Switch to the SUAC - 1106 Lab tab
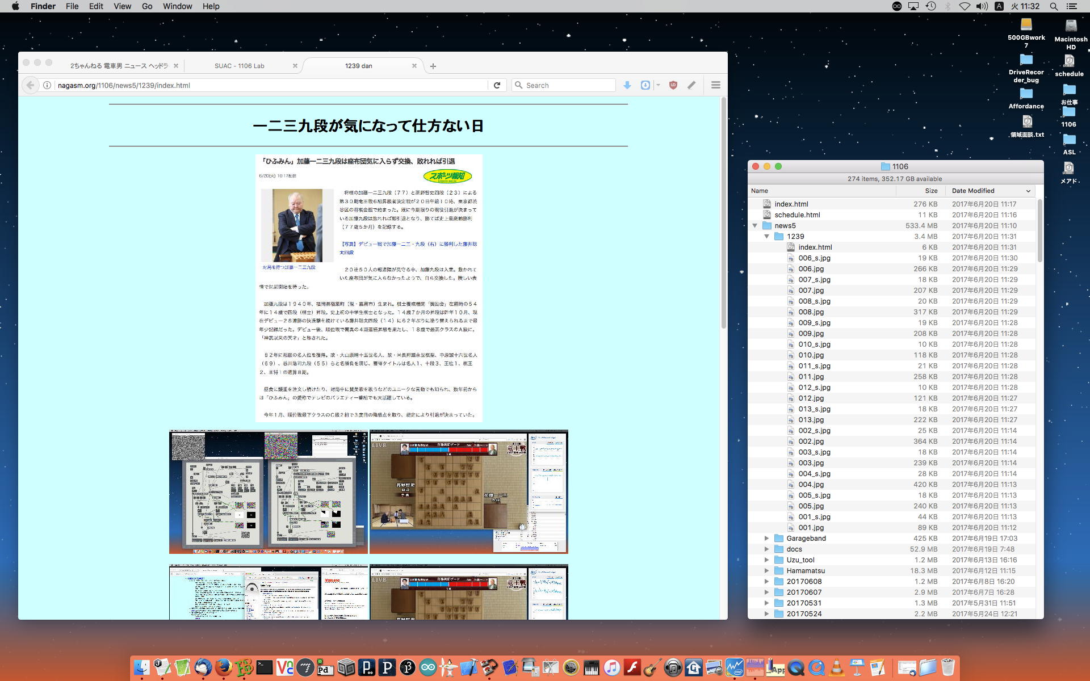This screenshot has height=681, width=1090. click(240, 66)
